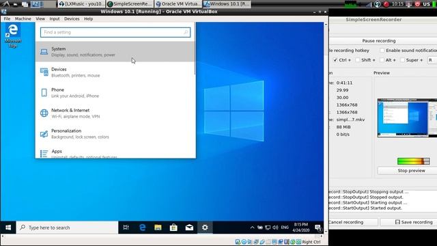Click the Windows taskbar clock 8:15 PM
Image resolution: width=437 pixels, height=246 pixels.
[x=301, y=228]
